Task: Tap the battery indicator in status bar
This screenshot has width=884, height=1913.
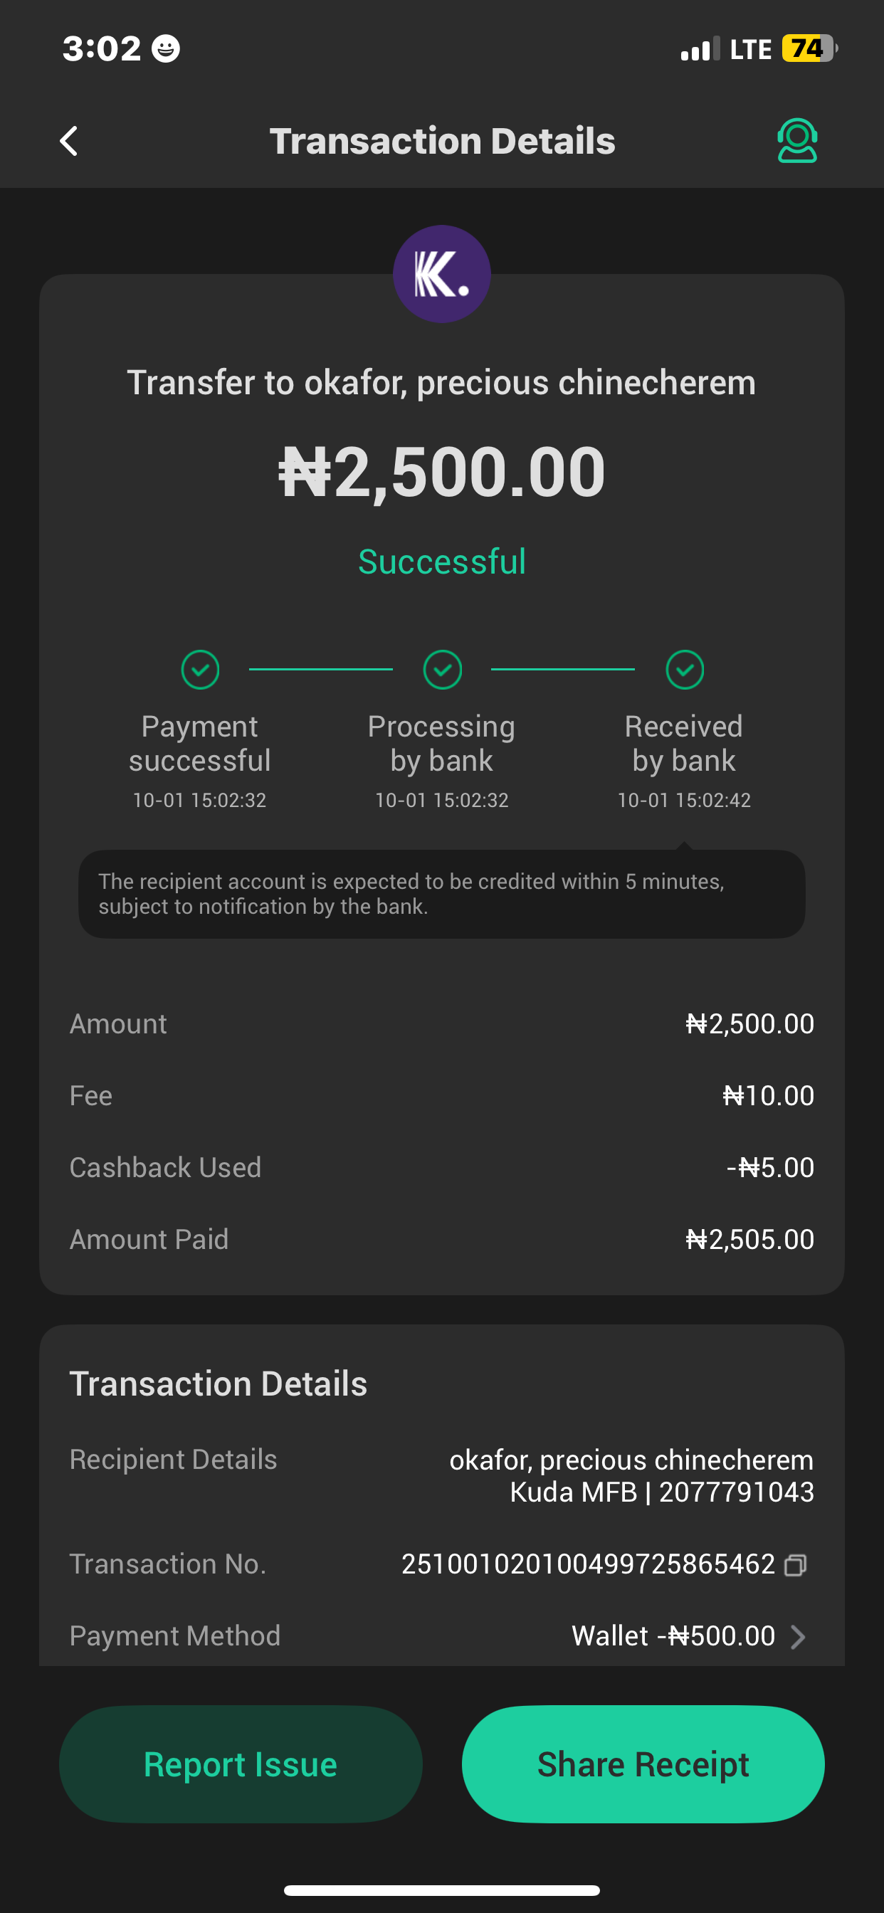Action: point(809,49)
